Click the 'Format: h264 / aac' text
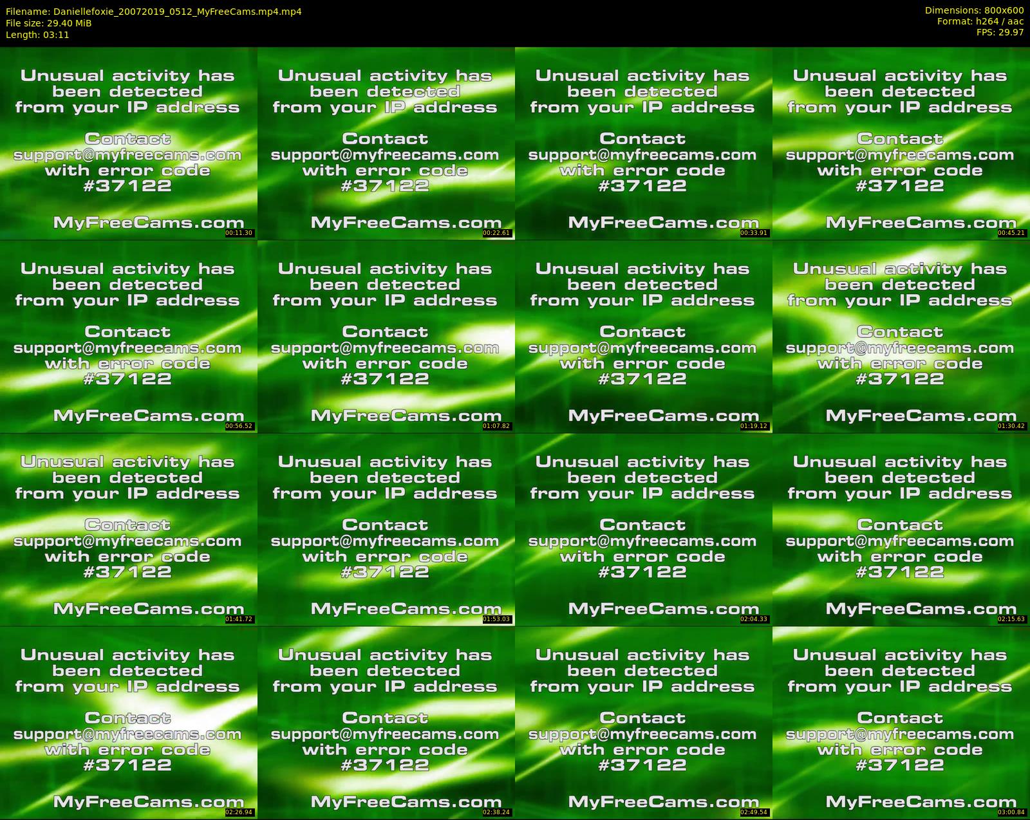The image size is (1030, 820). pyautogui.click(x=980, y=21)
